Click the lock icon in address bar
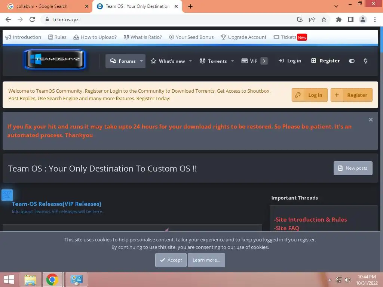383x287 pixels. coord(47,19)
